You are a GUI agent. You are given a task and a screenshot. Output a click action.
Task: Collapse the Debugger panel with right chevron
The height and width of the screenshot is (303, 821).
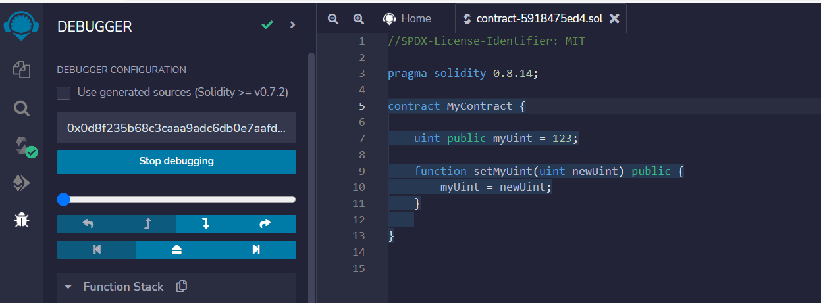point(293,25)
